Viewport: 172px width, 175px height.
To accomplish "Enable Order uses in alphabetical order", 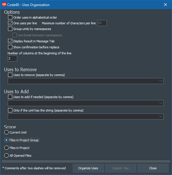I will pos(10,17).
